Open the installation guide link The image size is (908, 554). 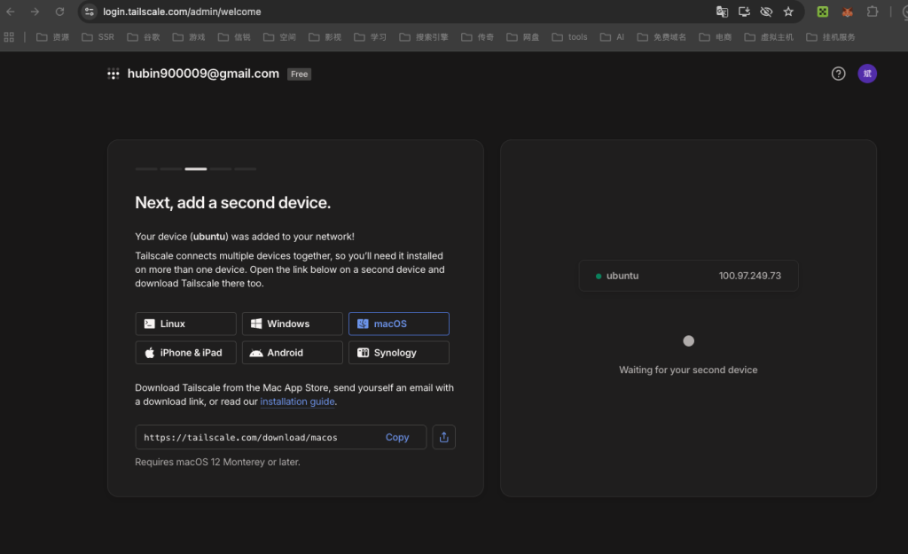297,402
